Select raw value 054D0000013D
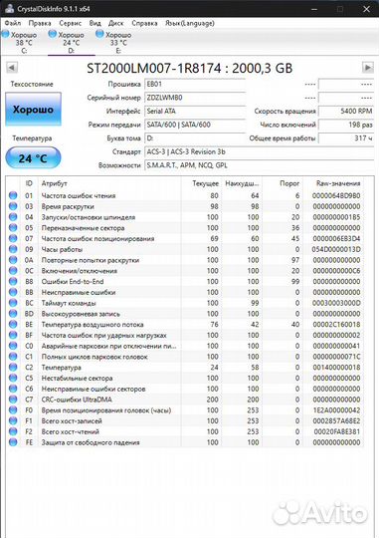379x538 pixels. tap(336, 249)
